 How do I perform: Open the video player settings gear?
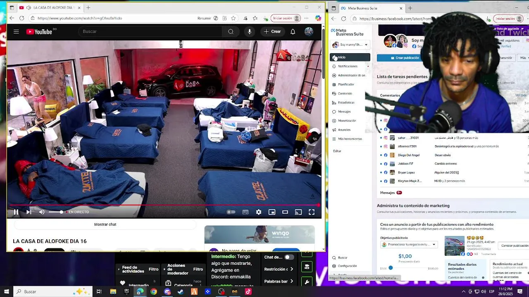click(x=259, y=212)
